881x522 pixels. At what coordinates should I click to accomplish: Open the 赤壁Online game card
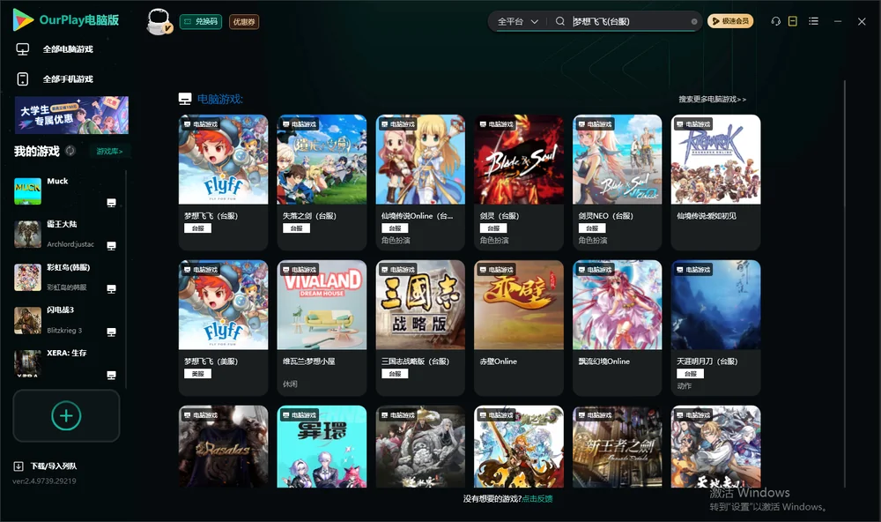519,327
